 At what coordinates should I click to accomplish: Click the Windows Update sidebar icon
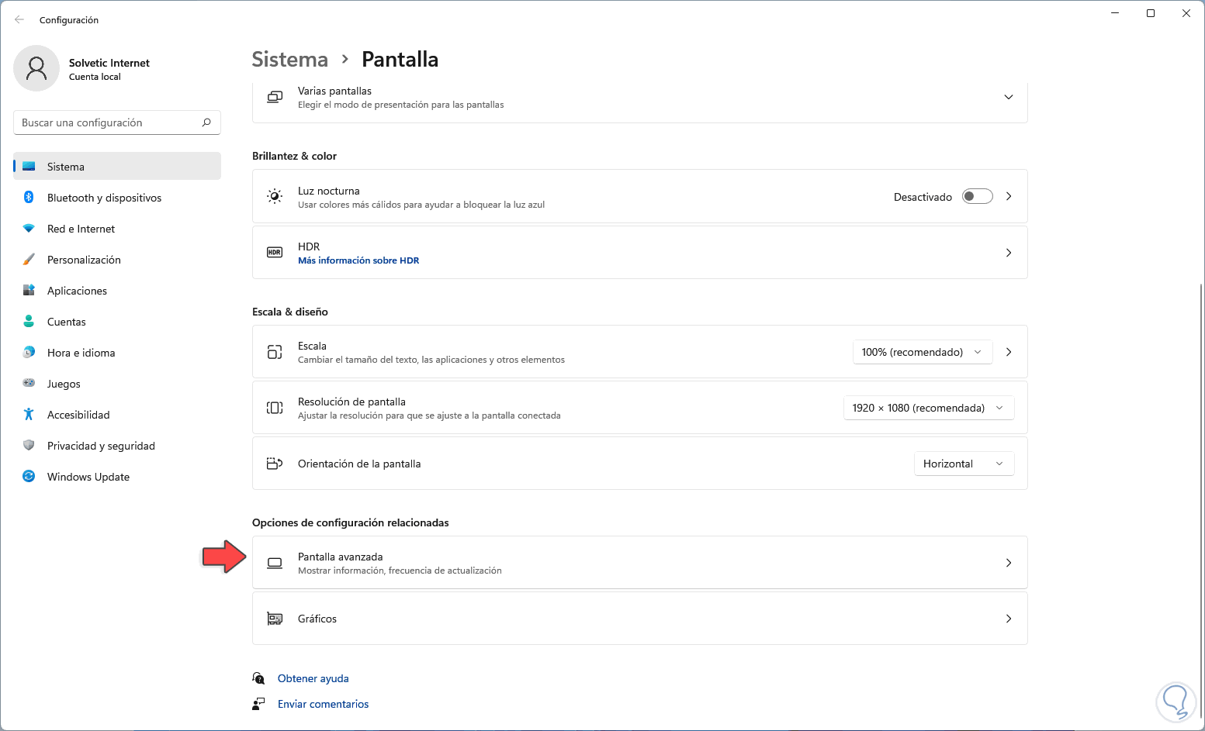click(x=29, y=477)
